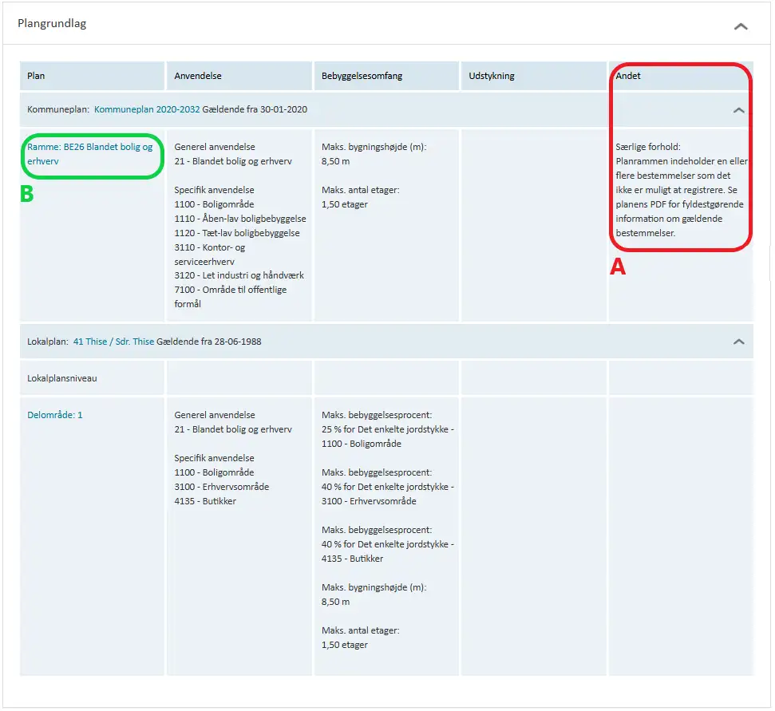Image resolution: width=775 pixels, height=711 pixels.
Task: Click the Plan column header
Action: [x=37, y=77]
